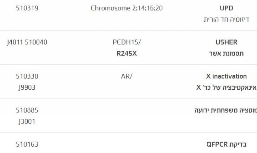Image resolution: width=257 pixels, height=153 pixels.
Task: Click the R245X mutation label
Action: tap(127, 53)
